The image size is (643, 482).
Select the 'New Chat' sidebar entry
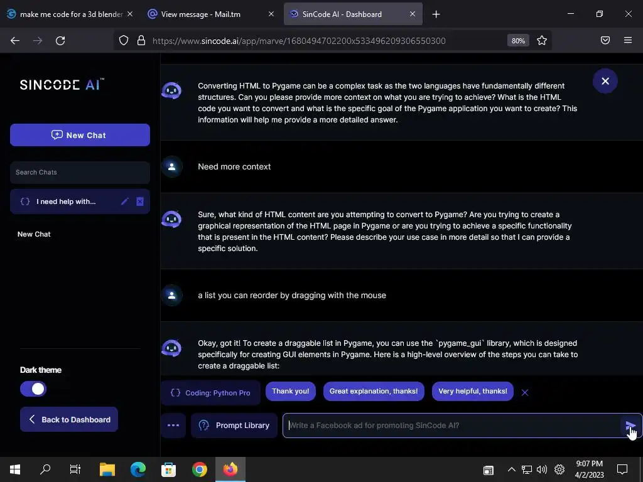tap(34, 234)
